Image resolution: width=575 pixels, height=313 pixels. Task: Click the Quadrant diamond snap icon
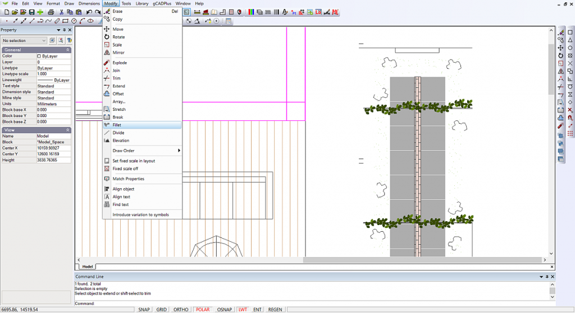570,102
